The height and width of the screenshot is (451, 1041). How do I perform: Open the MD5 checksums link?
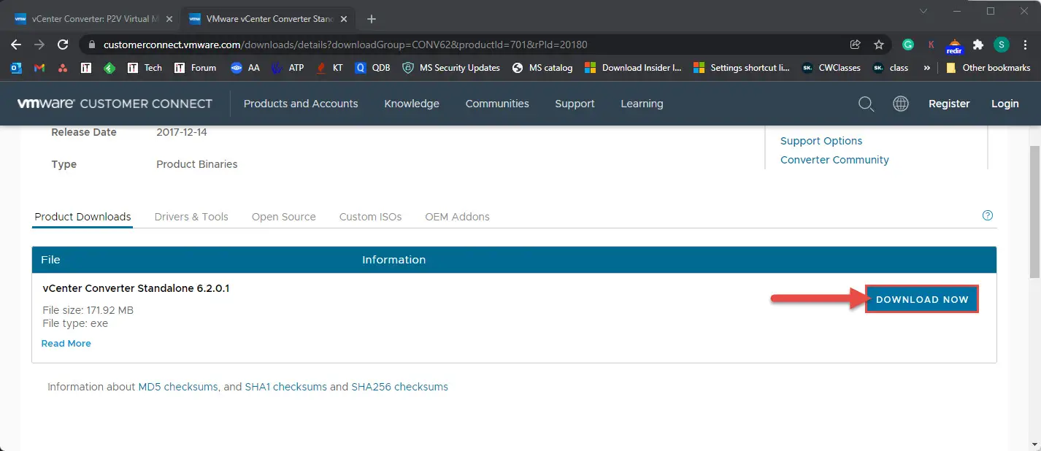coord(178,387)
